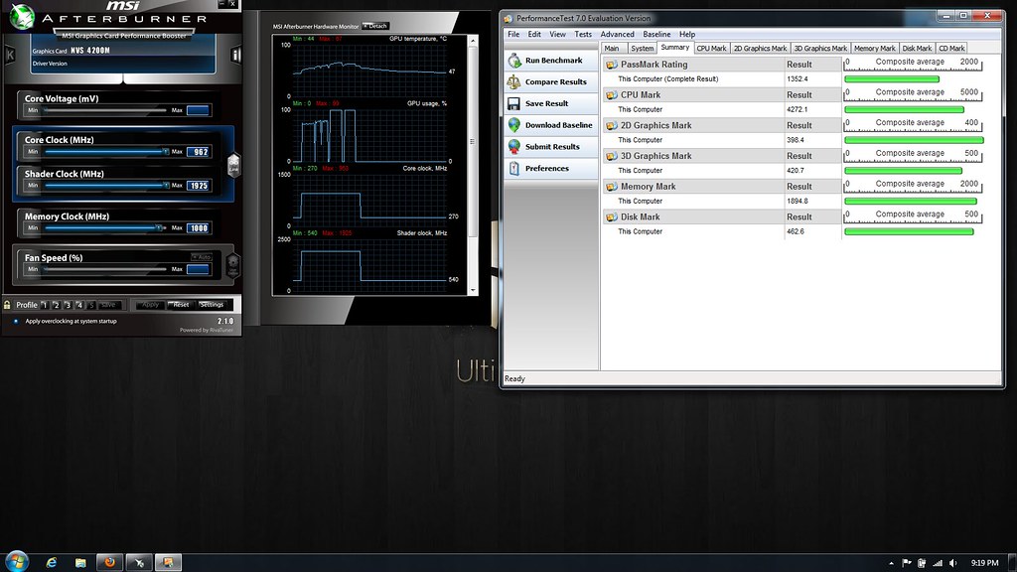Open the Help menu in PerformanceTest
The image size is (1017, 572).
(x=687, y=35)
